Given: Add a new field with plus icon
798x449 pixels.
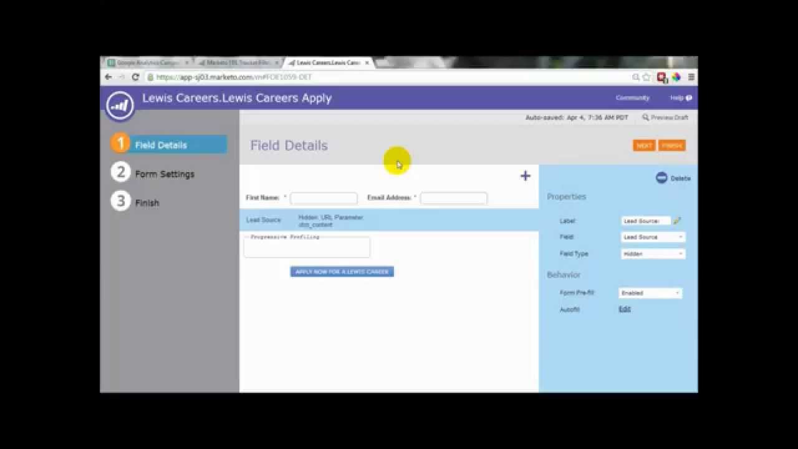Looking at the screenshot, I should (x=526, y=176).
